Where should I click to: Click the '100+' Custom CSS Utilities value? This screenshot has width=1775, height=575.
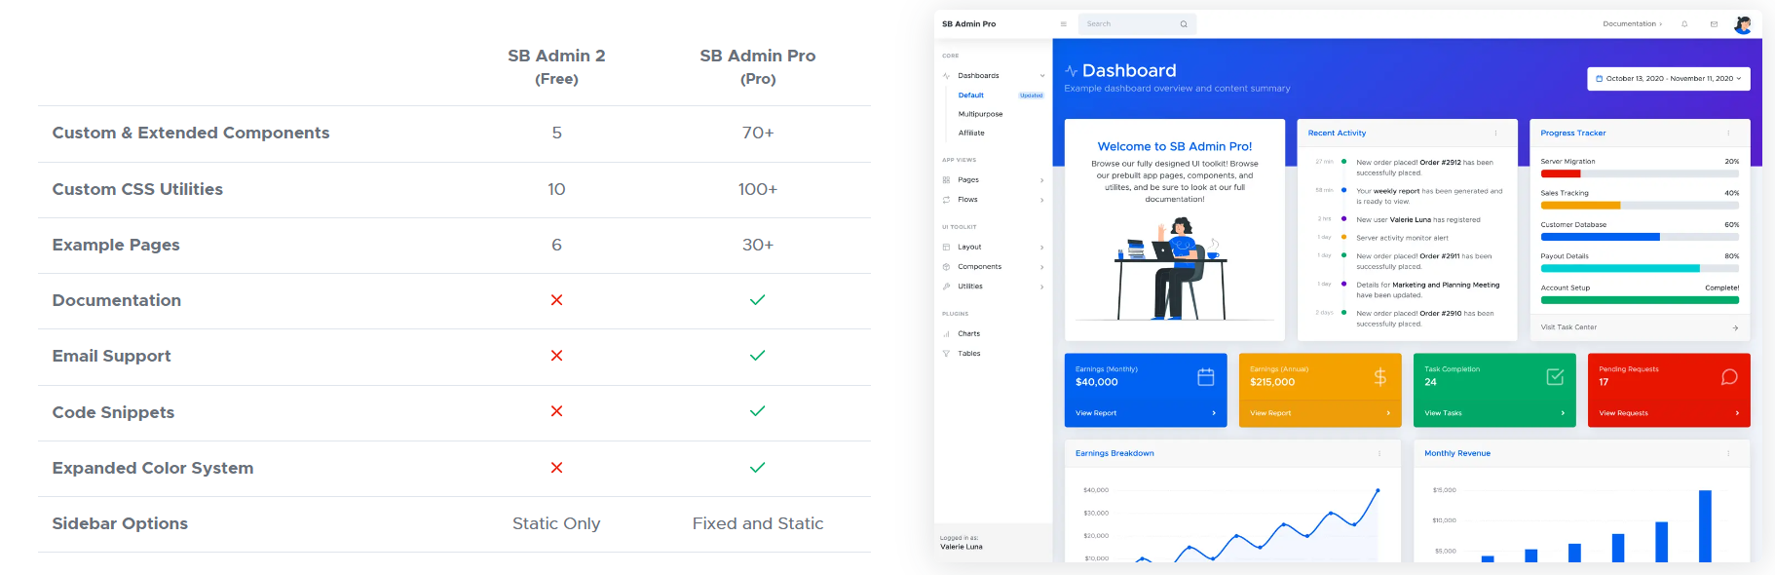tap(758, 189)
